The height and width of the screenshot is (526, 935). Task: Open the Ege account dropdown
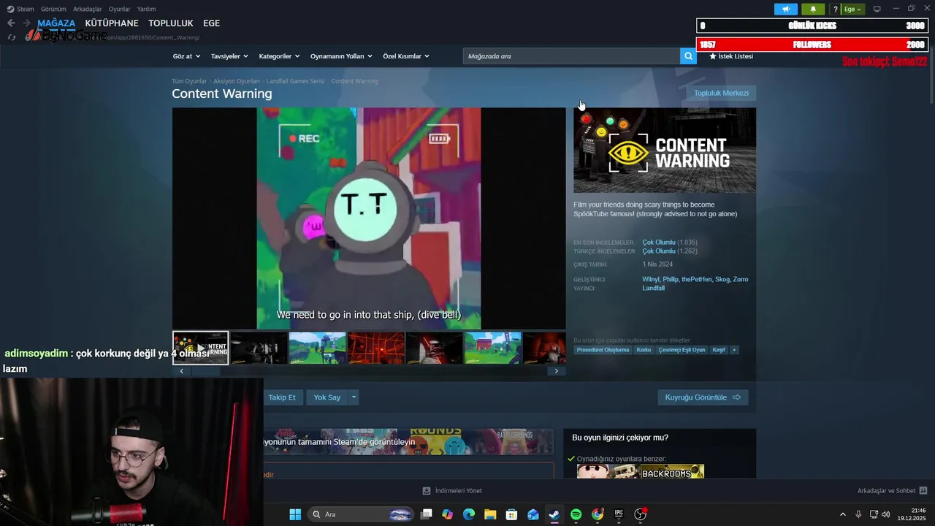tap(852, 9)
